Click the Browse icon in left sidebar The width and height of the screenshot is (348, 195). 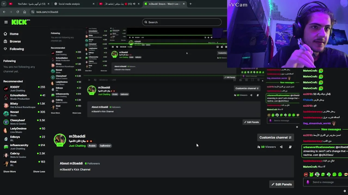[5, 41]
